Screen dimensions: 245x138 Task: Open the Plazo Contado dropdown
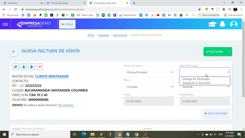point(149,87)
